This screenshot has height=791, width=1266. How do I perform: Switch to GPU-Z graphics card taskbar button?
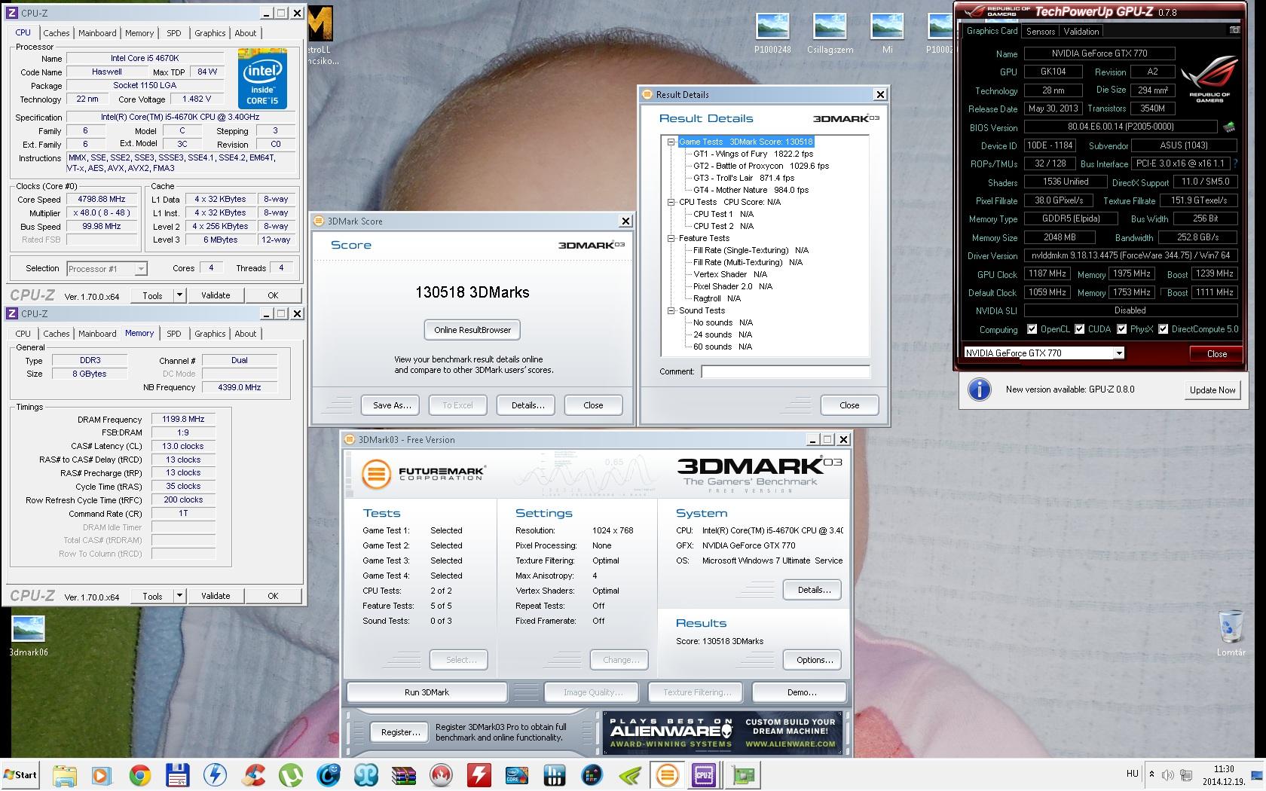(x=744, y=775)
